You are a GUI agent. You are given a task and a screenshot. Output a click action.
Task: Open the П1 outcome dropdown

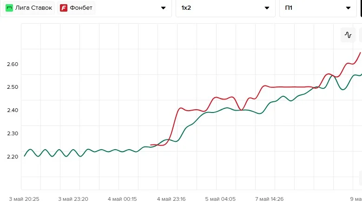(318, 8)
